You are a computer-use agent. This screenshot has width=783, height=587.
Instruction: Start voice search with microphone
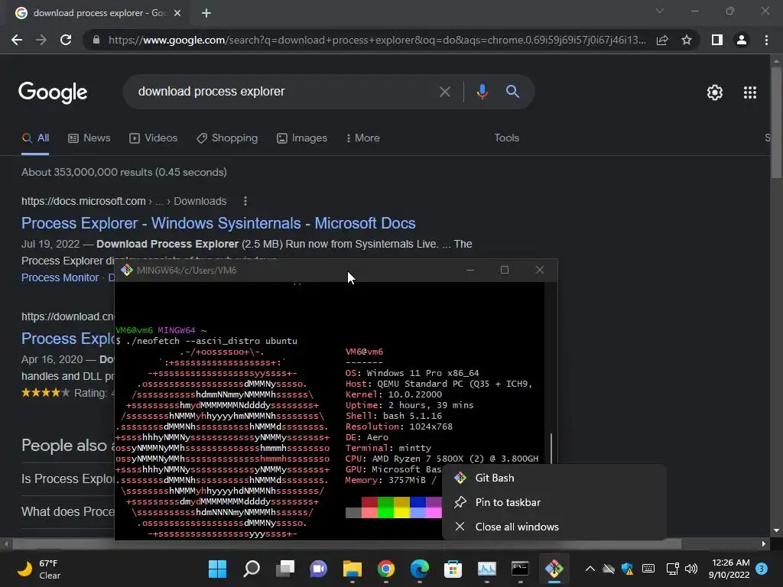[482, 92]
